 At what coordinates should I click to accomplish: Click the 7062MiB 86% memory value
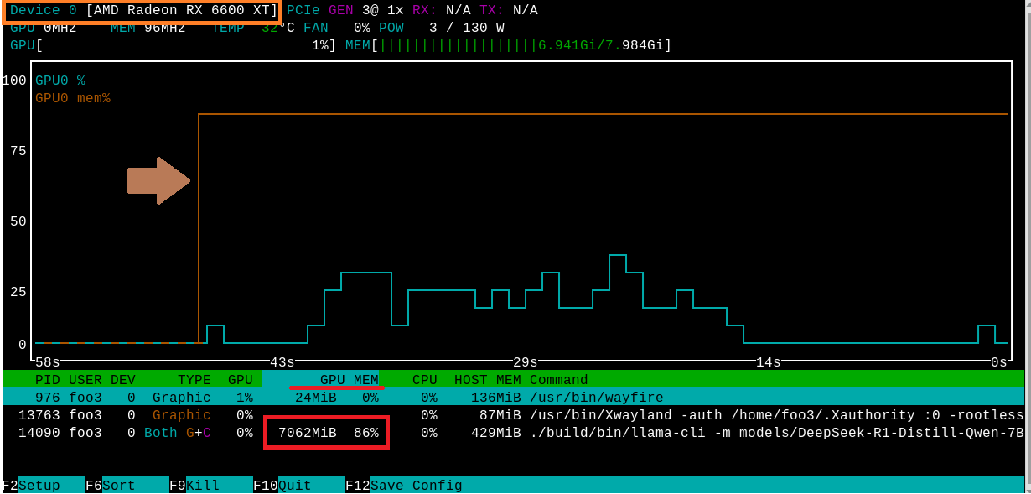[327, 433]
